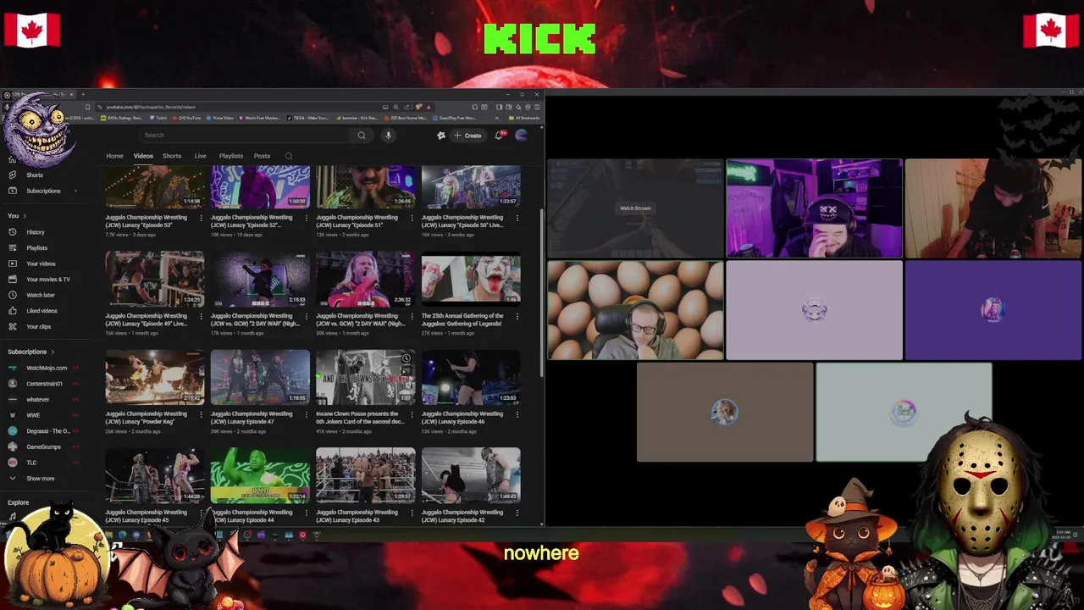Click Watch later clock on Insane Clown Posse thumbnail
Image resolution: width=1084 pixels, height=610 pixels.
point(406,358)
